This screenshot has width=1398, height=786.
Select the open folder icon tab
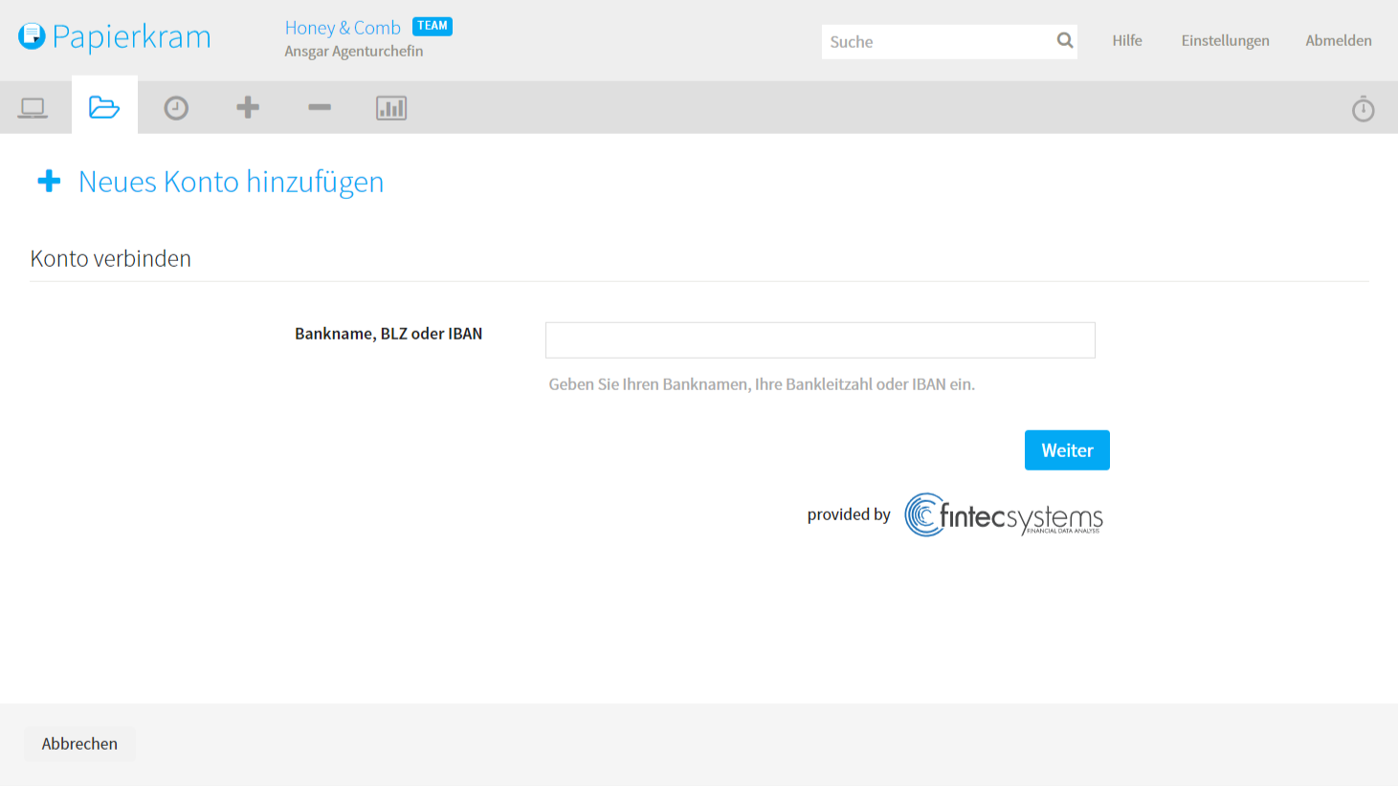[x=104, y=107]
